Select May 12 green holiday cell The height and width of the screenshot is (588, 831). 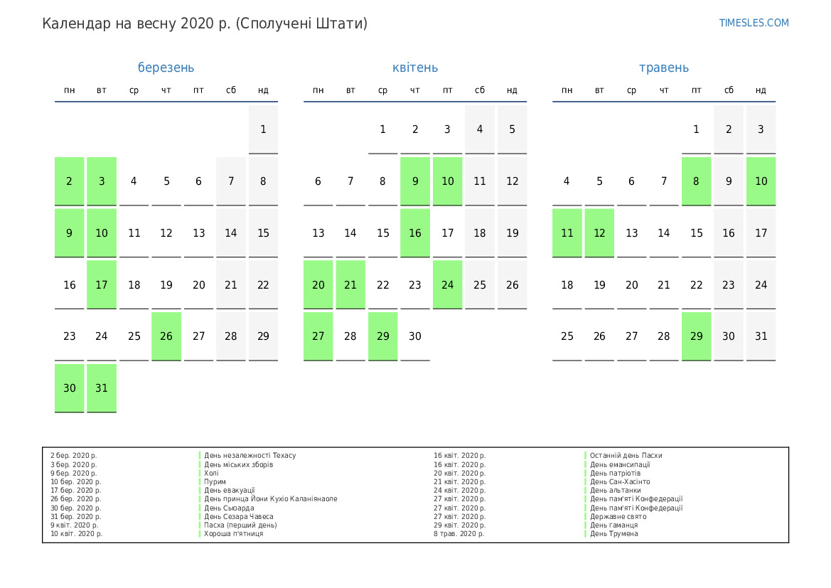(599, 233)
